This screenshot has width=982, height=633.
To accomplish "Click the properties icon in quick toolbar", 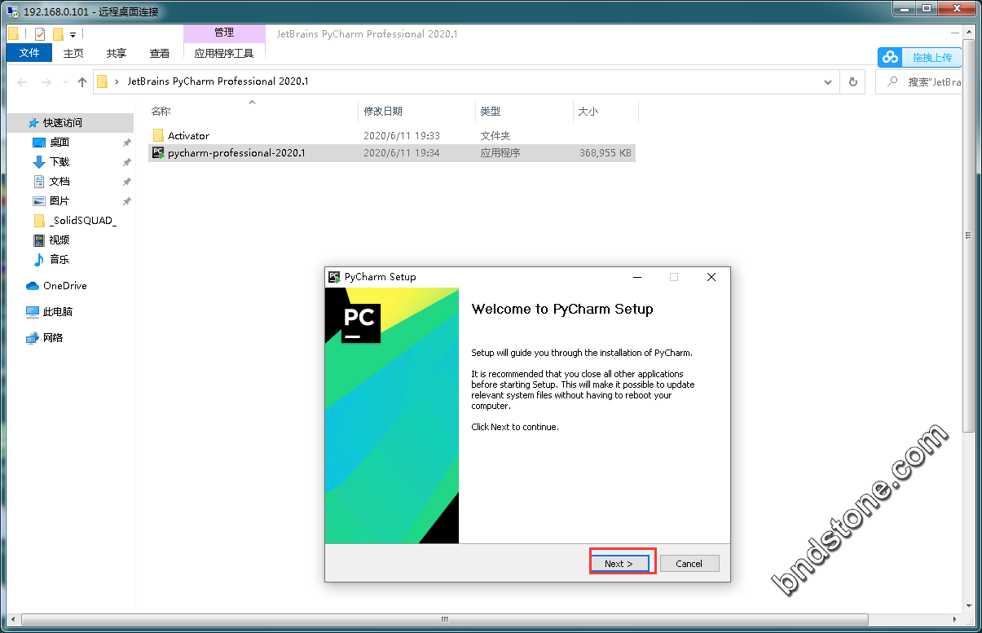I will [x=40, y=34].
